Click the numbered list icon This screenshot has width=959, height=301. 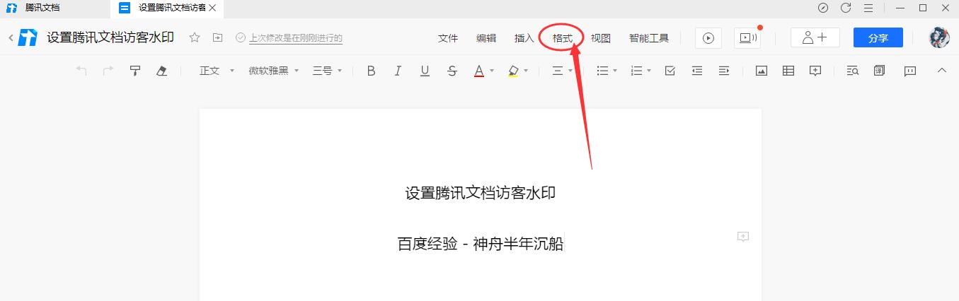(x=637, y=71)
